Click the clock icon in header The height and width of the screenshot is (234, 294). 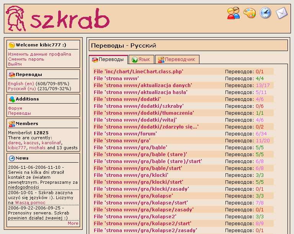point(265,13)
